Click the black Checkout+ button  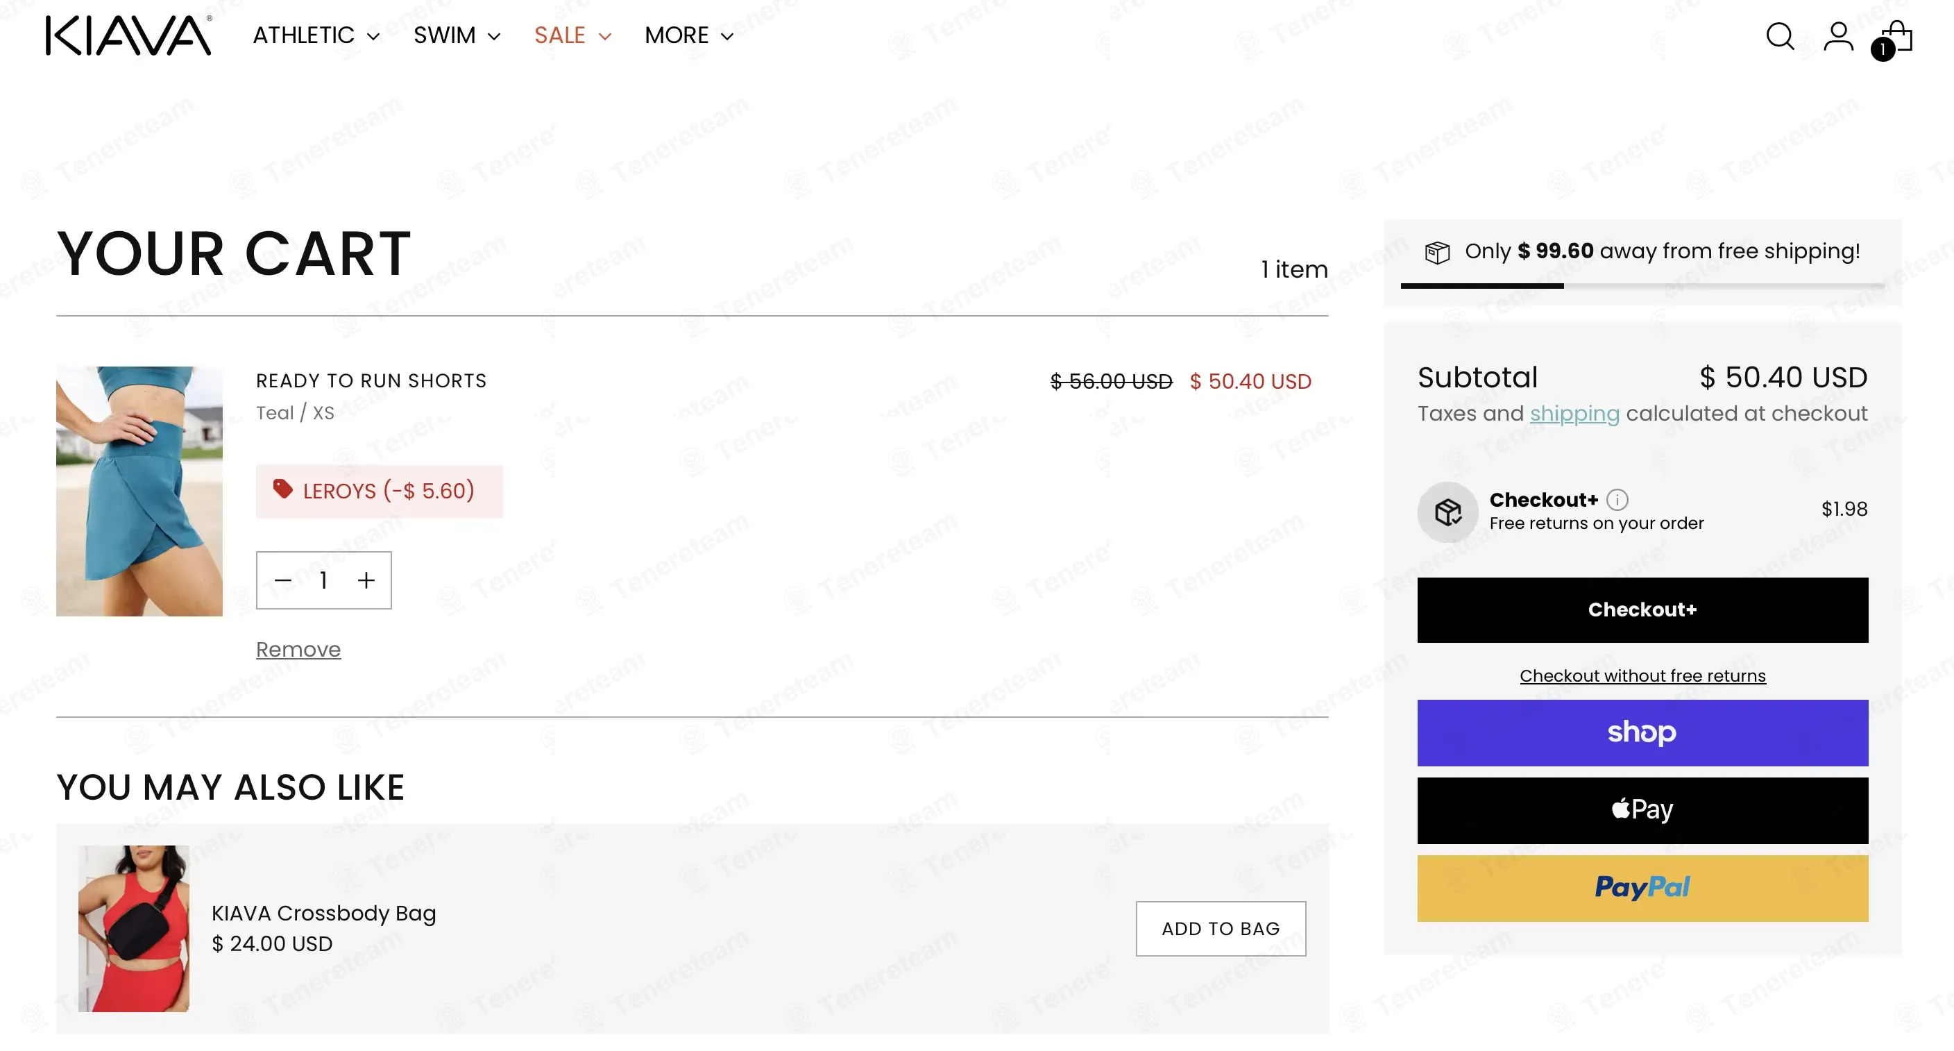(1642, 610)
